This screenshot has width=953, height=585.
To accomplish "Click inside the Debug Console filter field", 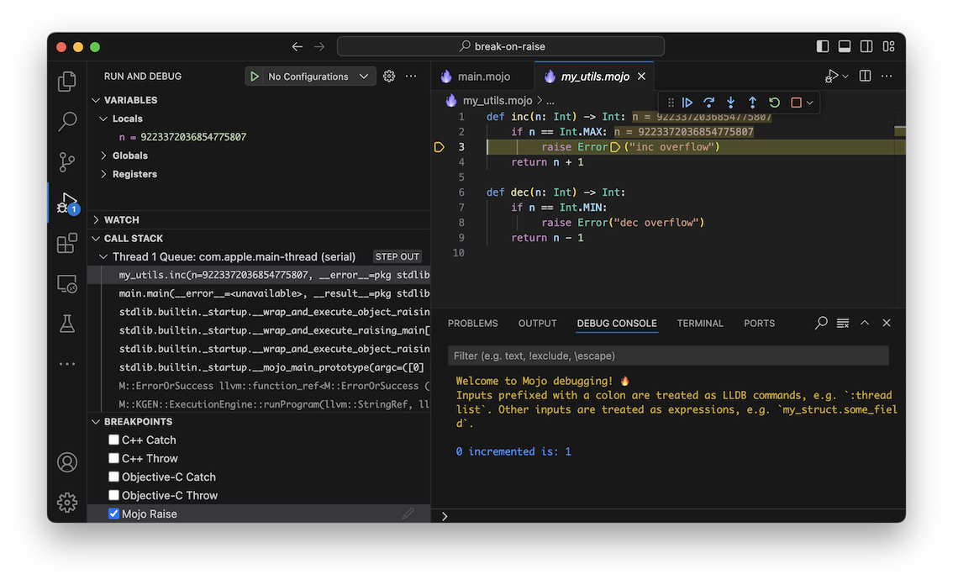I will [664, 355].
